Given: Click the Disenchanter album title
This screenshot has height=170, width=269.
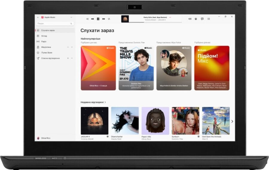Looking at the screenshot, I should click(117, 137).
